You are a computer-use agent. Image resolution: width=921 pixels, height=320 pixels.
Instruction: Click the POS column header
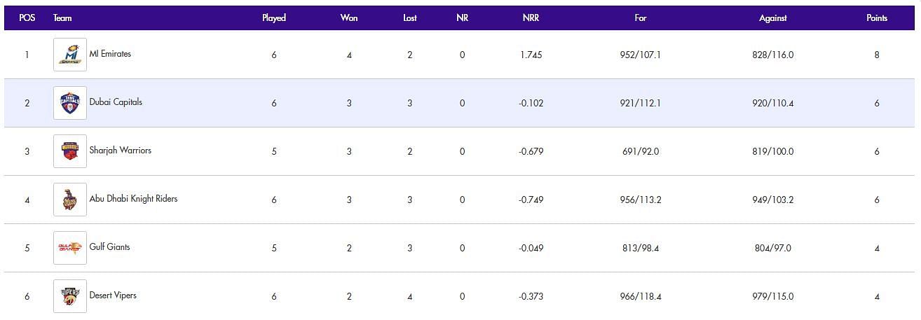[27, 18]
